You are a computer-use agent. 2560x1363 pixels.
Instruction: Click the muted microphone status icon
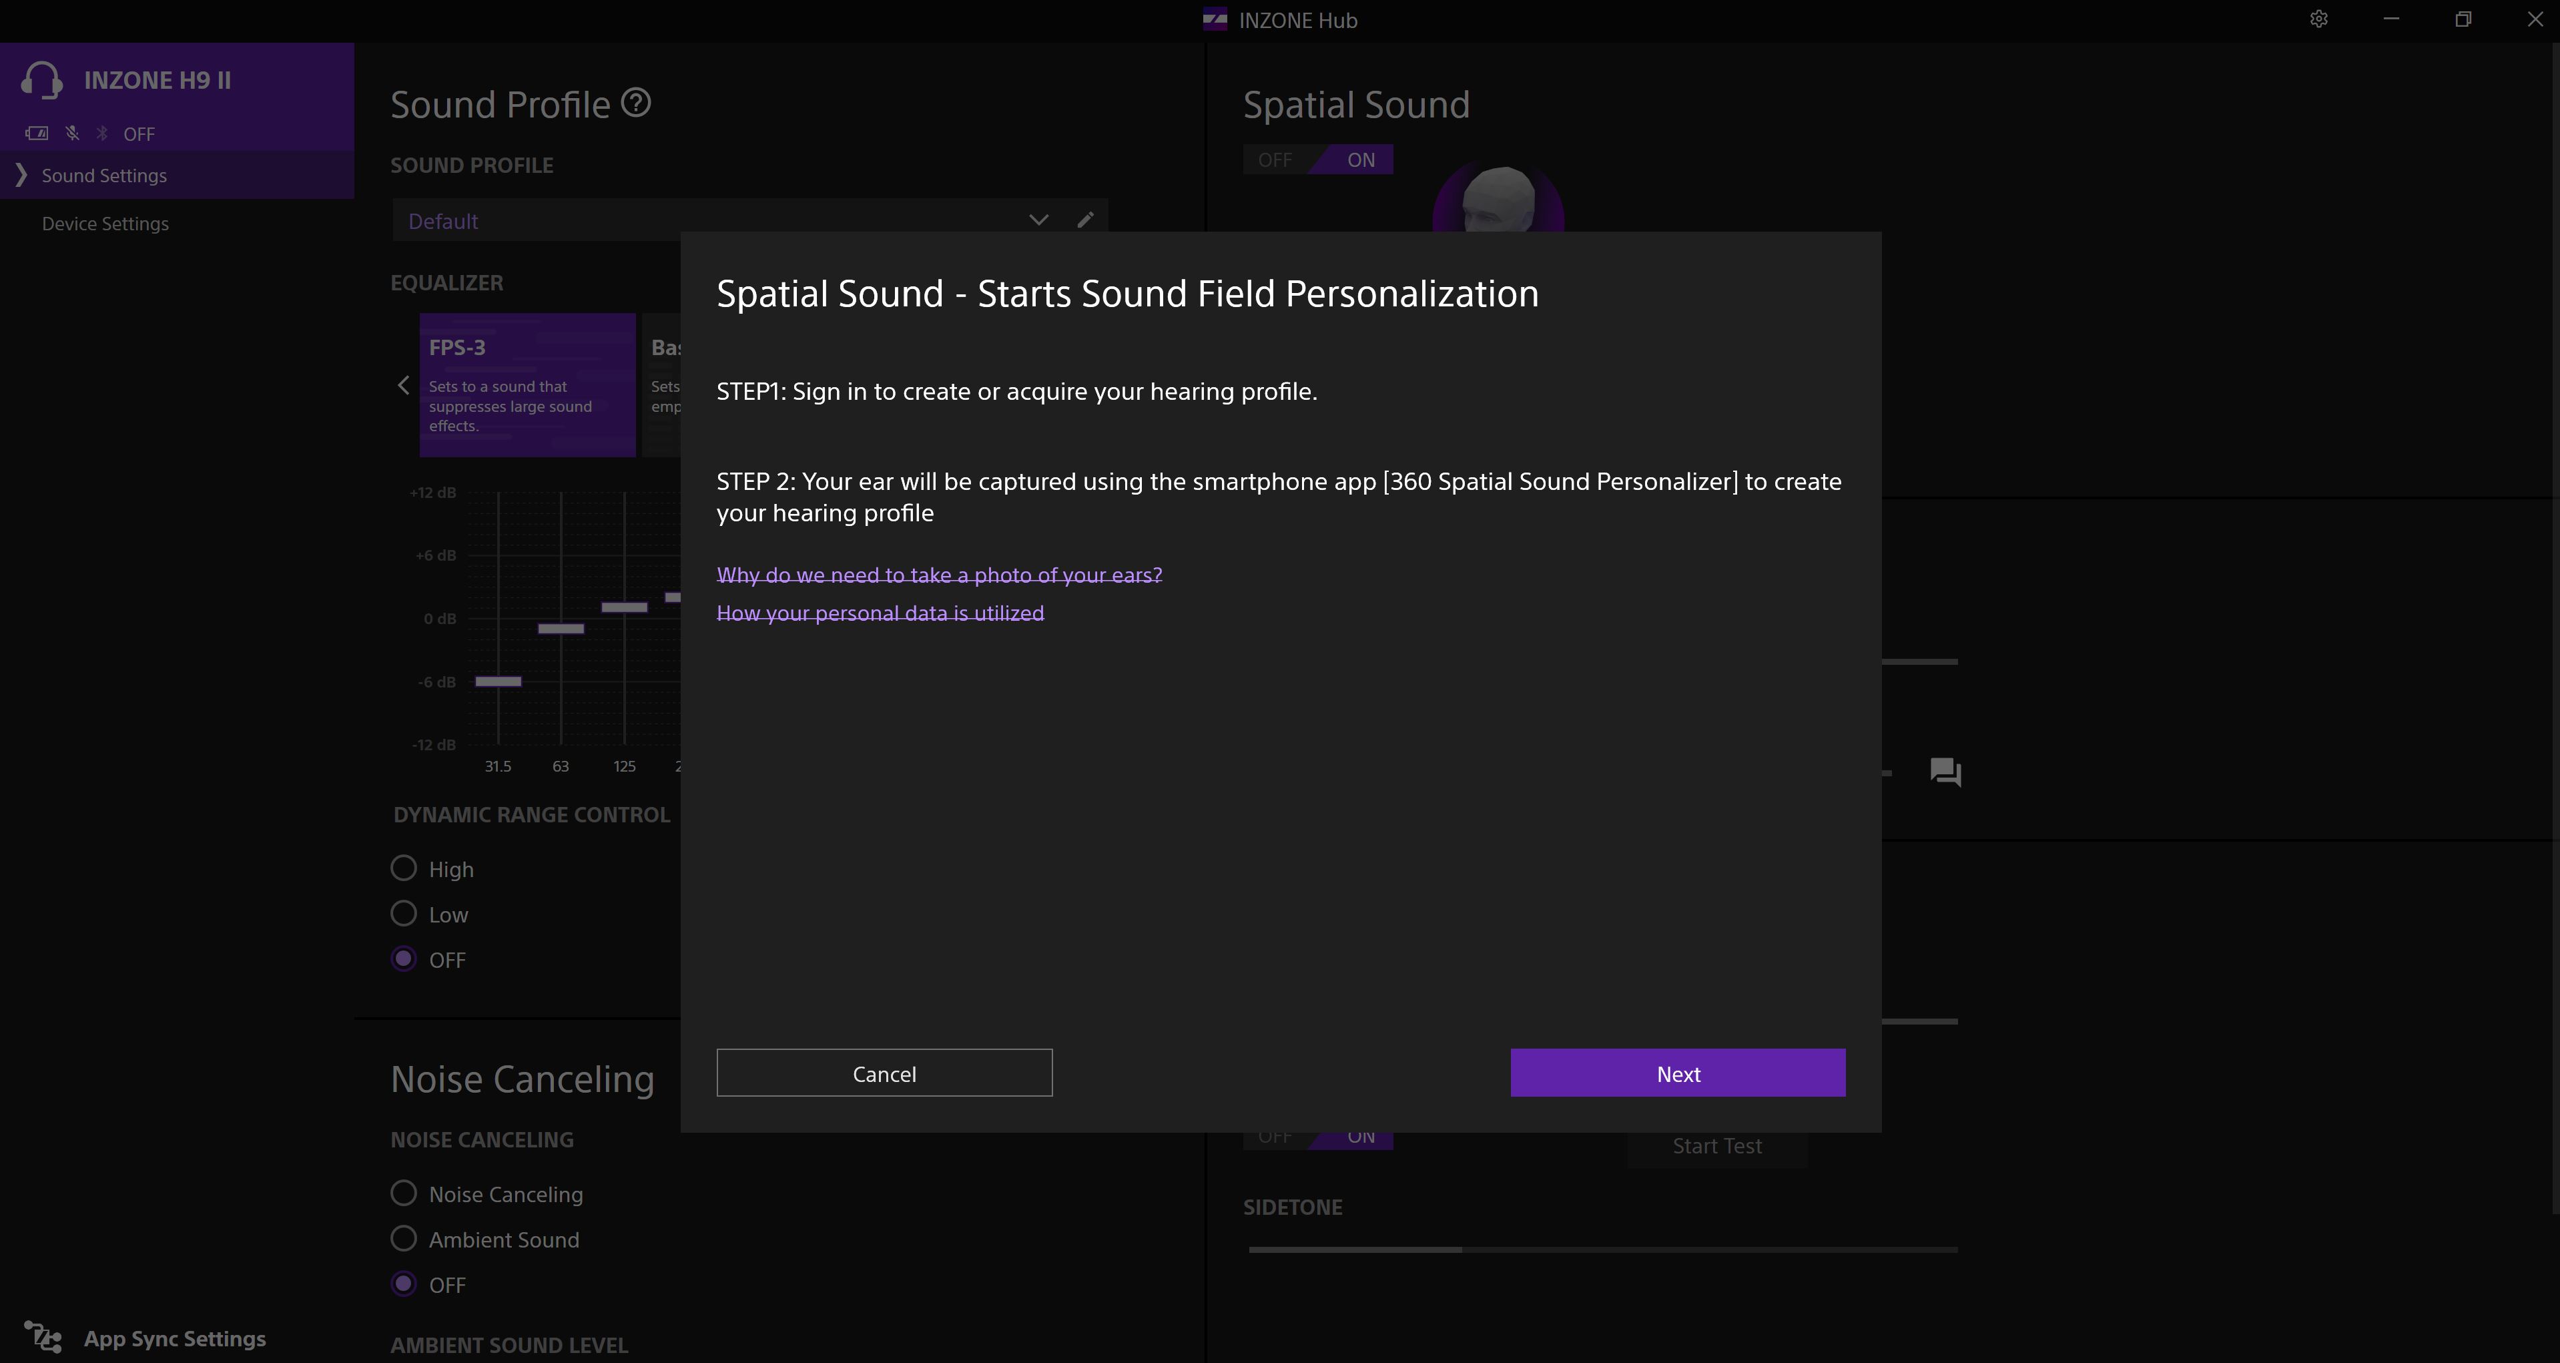click(x=71, y=133)
